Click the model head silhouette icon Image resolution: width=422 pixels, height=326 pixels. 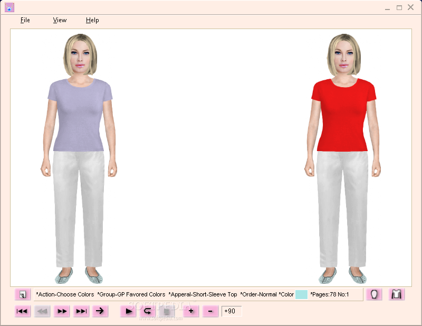374,294
